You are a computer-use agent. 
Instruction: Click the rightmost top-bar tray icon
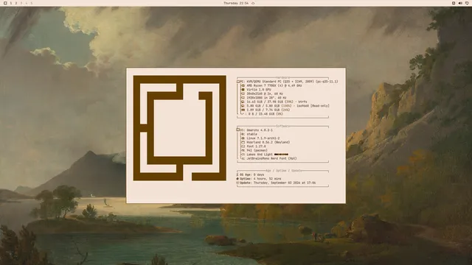point(467,3)
